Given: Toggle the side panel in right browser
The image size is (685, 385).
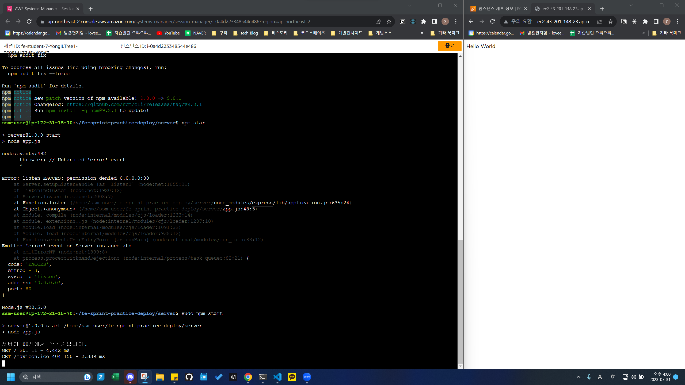Looking at the screenshot, I should (656, 22).
